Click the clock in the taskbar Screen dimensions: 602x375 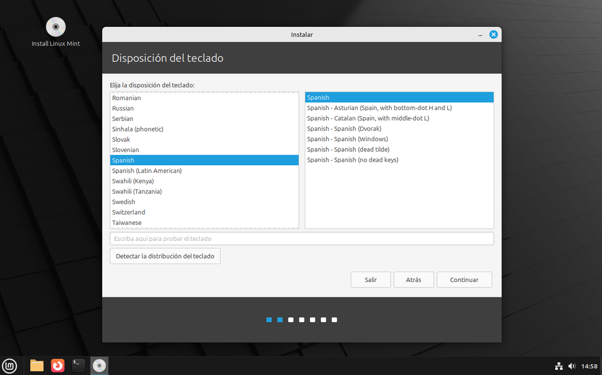[x=591, y=365]
